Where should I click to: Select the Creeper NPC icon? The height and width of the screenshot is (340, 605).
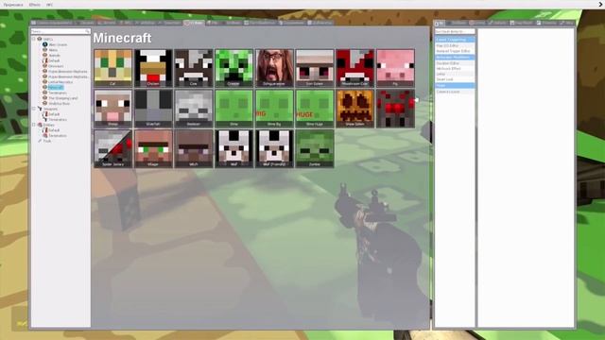[x=233, y=68]
